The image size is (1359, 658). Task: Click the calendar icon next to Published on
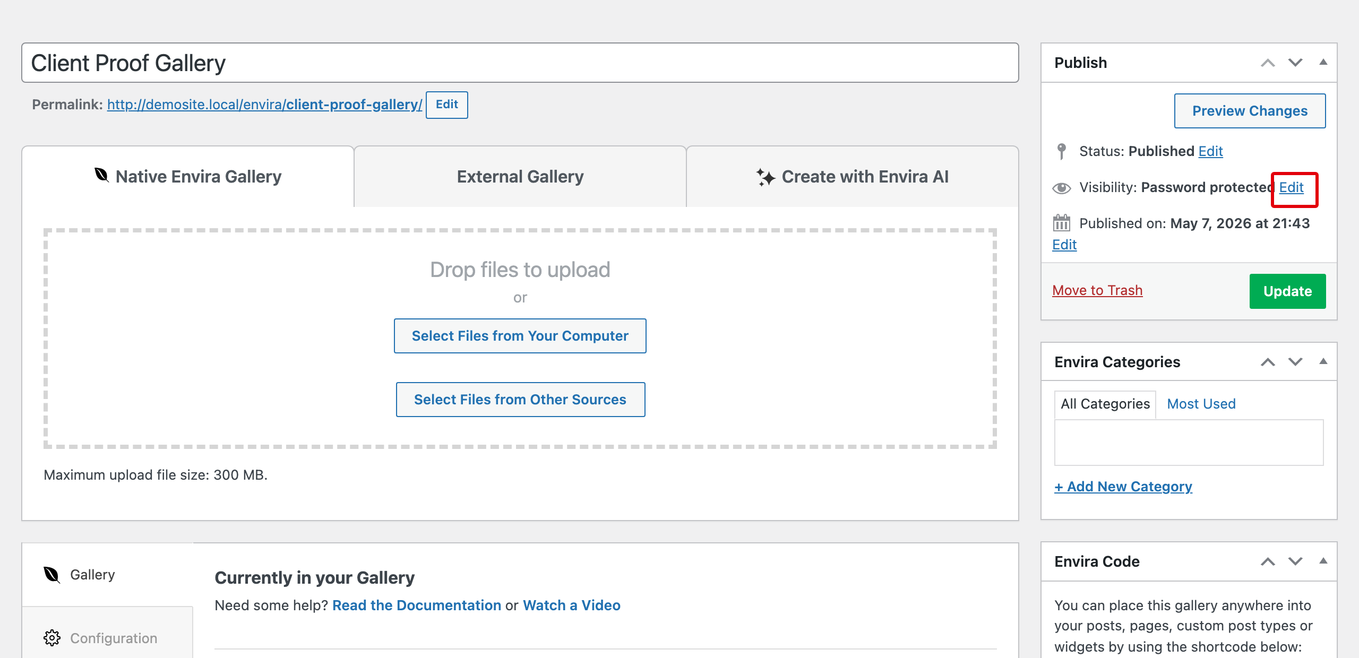click(1061, 223)
